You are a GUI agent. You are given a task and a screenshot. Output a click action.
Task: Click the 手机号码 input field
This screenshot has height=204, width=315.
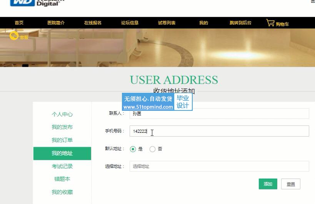pos(219,131)
